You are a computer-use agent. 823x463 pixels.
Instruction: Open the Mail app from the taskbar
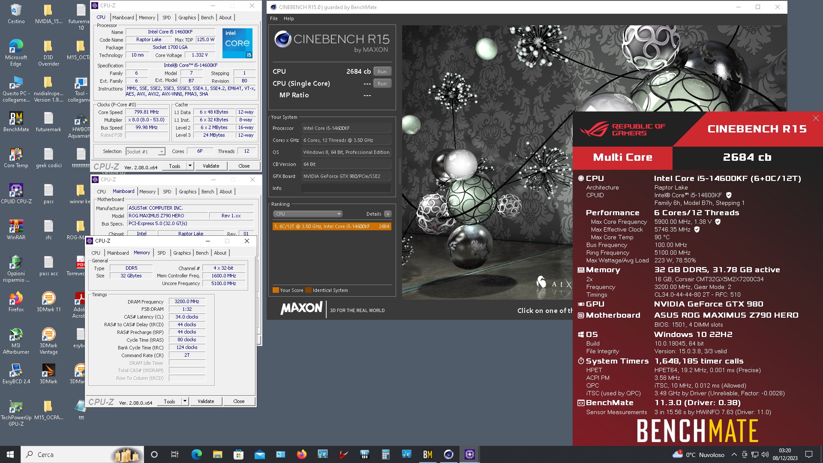(x=259, y=454)
